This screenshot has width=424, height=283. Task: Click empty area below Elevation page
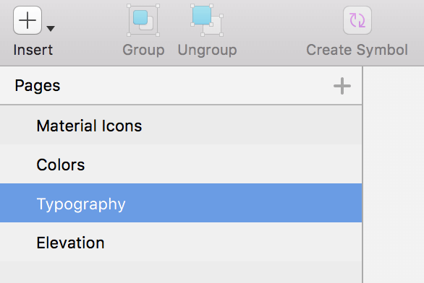point(181,272)
